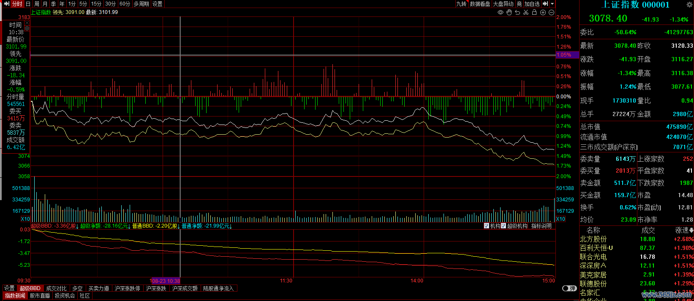Click the 九转 indicator button
The image size is (694, 301).
coord(461,4)
